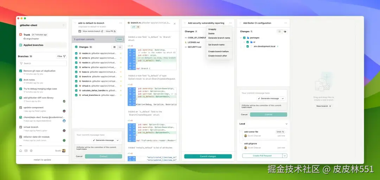Screen dimensions: 380x180
Task: Click the Commit changes button
Action: click(208, 156)
